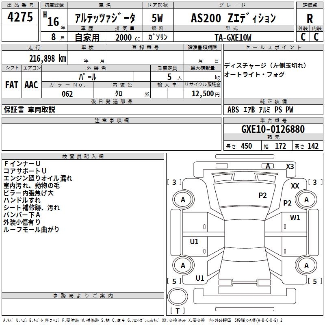
Task: Click the evaluation score R cell
Action: tap(310, 19)
